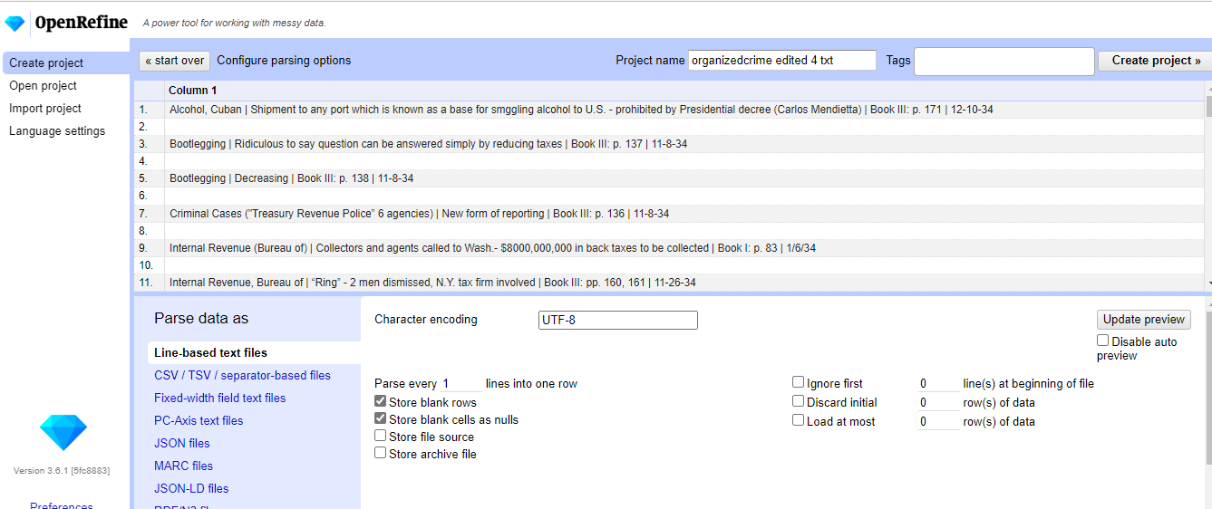Click the Ignore first line count field
This screenshot has width=1212, height=509.
[x=938, y=384]
